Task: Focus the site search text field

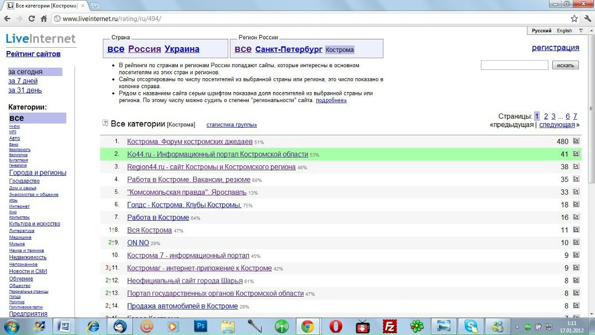Action: point(514,65)
